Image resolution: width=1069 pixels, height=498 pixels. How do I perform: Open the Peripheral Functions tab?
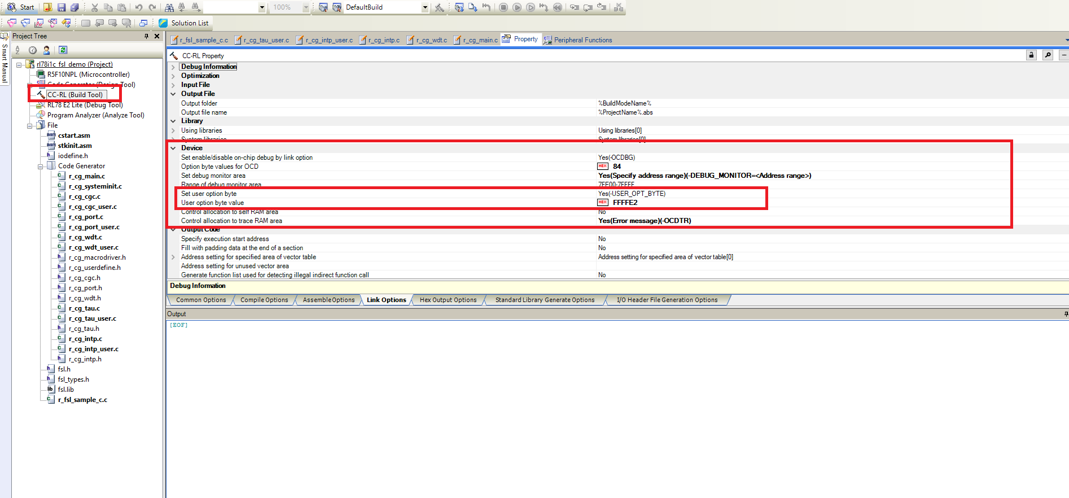[x=578, y=40]
